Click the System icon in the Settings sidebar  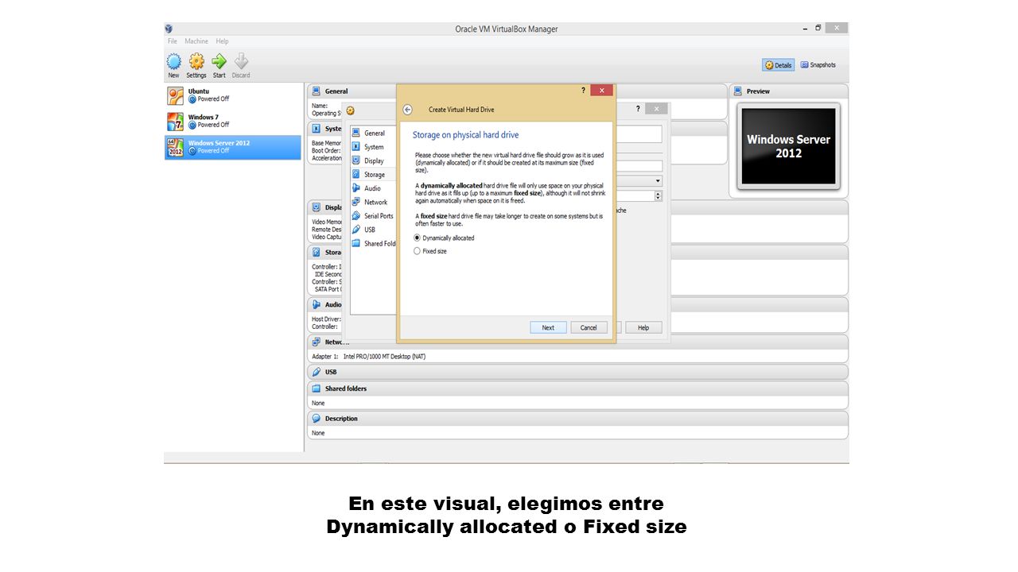[x=356, y=147]
